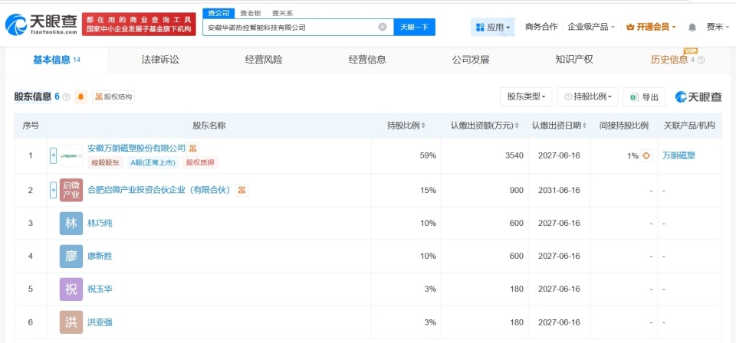Click the notification bell in the header
Image resolution: width=736 pixels, height=343 pixels.
click(692, 27)
